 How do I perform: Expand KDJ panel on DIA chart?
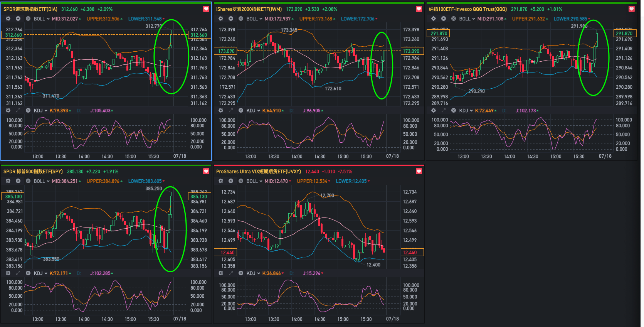coord(18,110)
